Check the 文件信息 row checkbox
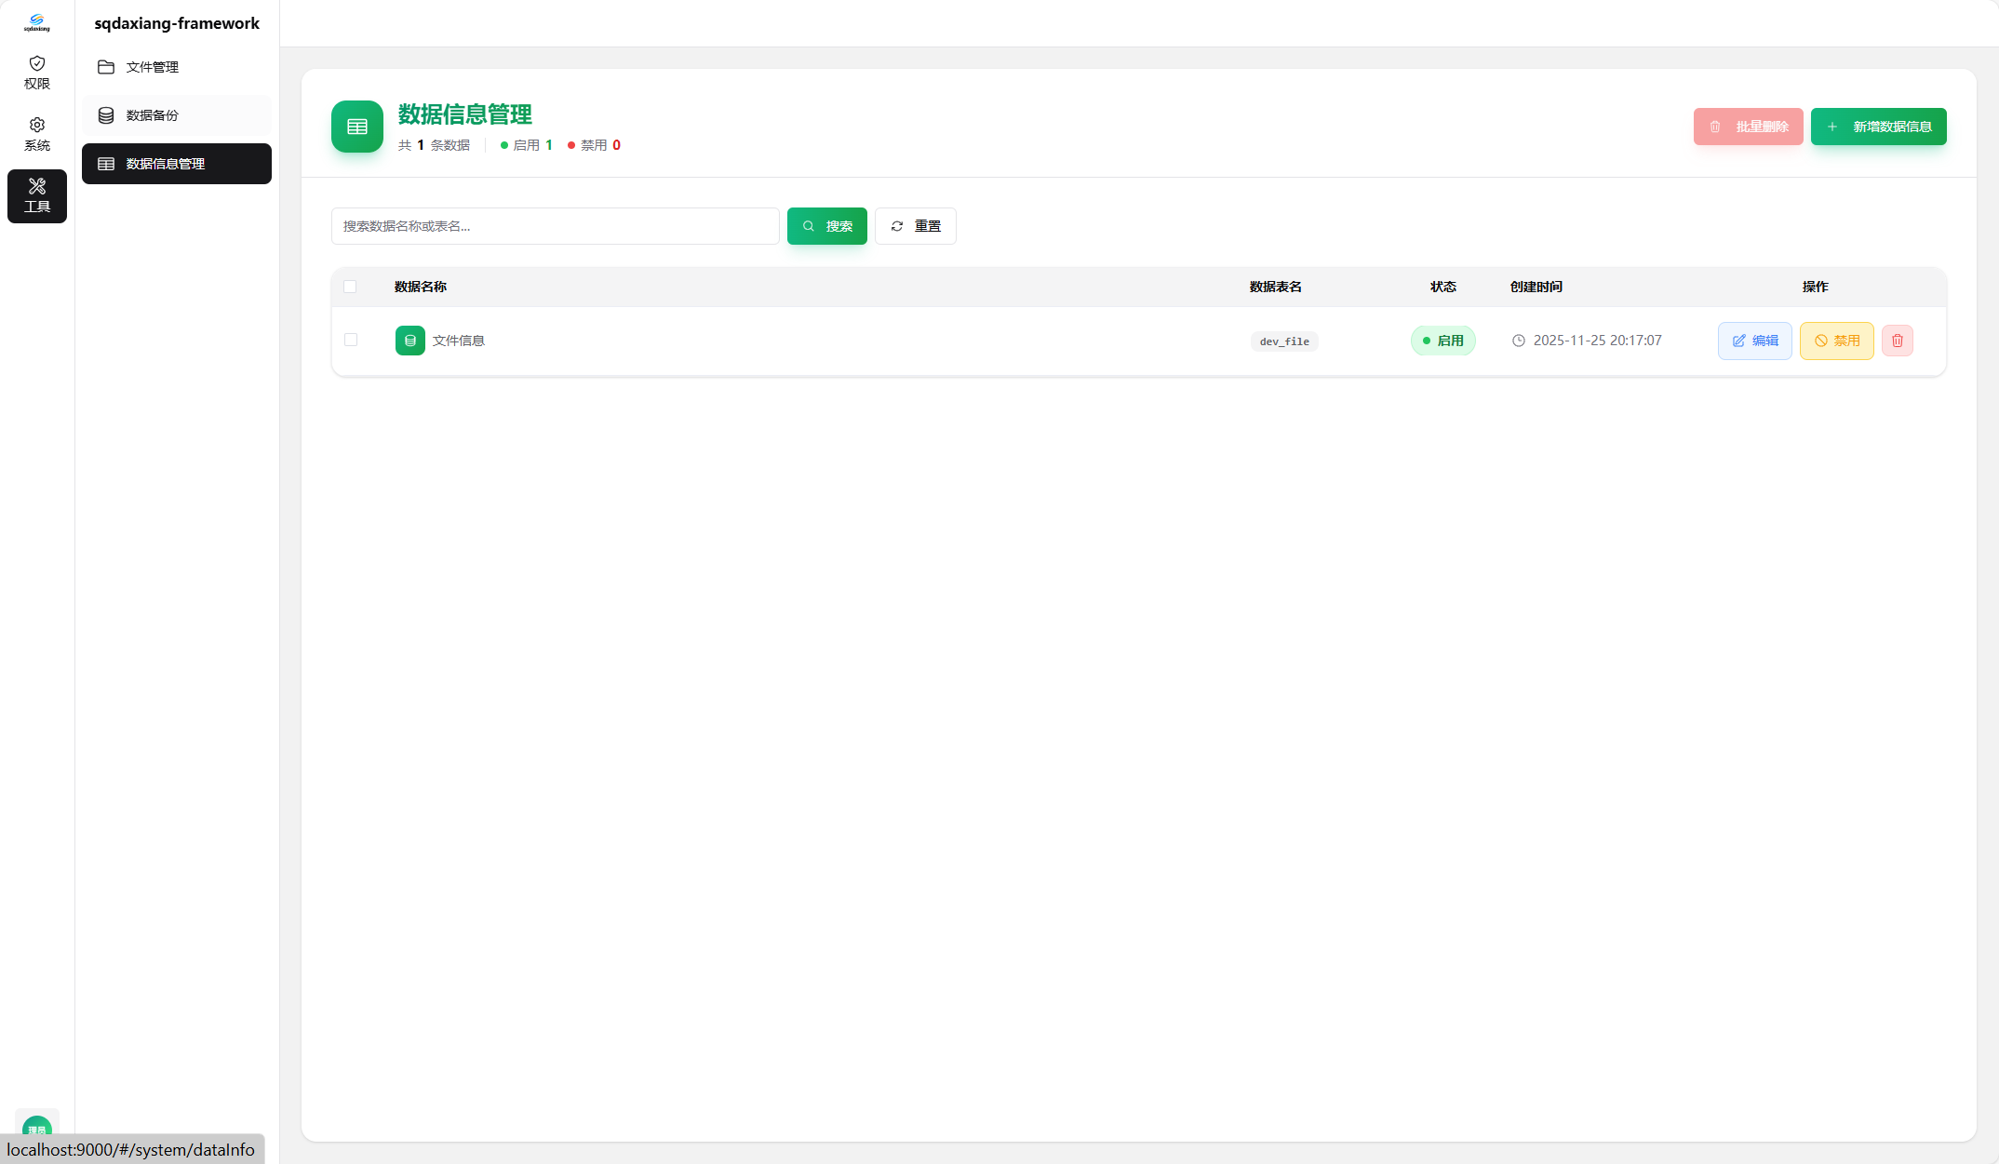Screen dimensions: 1999x1164 pyautogui.click(x=351, y=340)
